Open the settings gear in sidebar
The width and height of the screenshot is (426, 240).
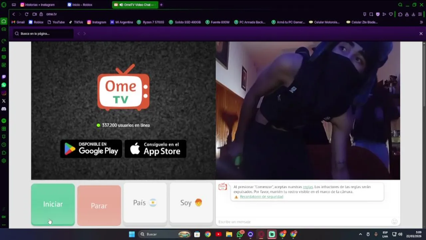[4, 161]
